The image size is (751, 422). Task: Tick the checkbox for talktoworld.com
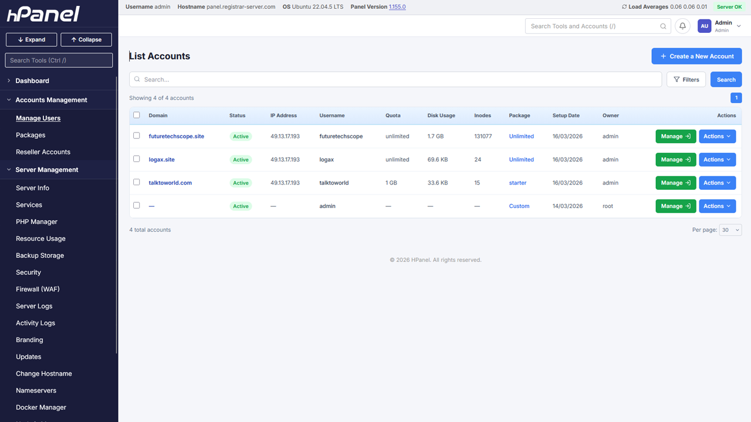[137, 182]
